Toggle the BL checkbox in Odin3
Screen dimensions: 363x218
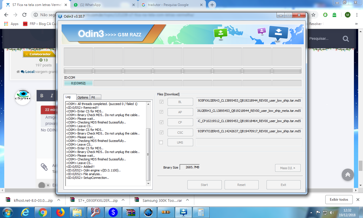(x=161, y=102)
